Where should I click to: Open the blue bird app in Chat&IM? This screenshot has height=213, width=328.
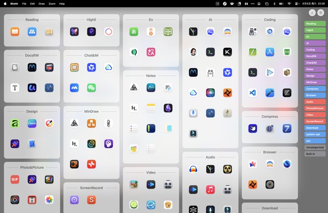click(x=74, y=88)
